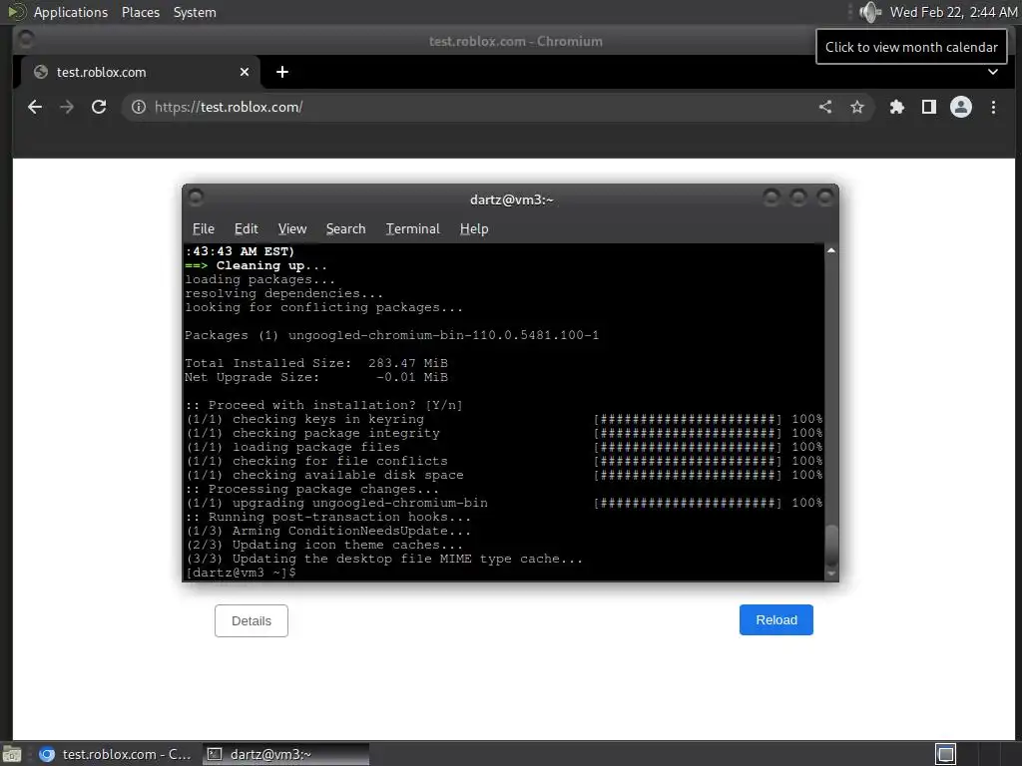Image resolution: width=1022 pixels, height=766 pixels.
Task: Click the Details button
Action: point(251,620)
